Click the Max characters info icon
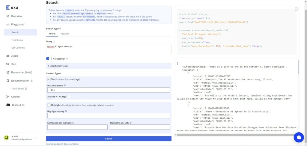This screenshot has width=307, height=146. (65, 85)
